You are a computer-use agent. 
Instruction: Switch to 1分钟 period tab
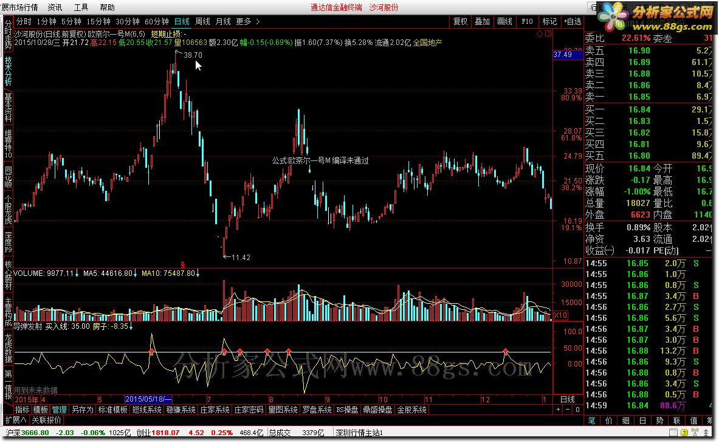coord(46,21)
